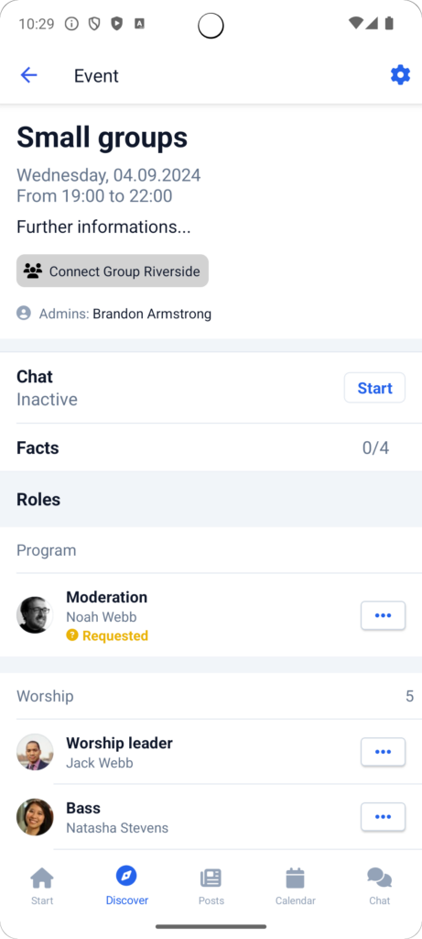
Task: Start the event chat
Action: 374,388
